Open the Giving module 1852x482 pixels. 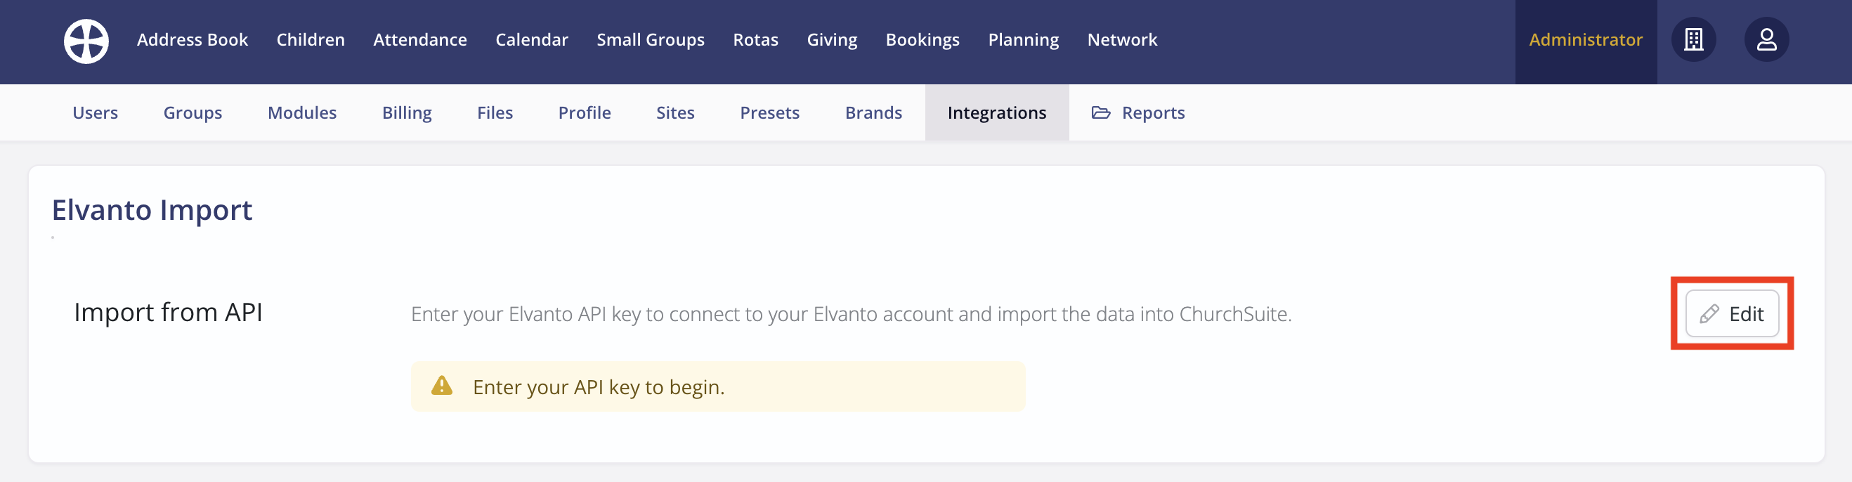point(831,39)
